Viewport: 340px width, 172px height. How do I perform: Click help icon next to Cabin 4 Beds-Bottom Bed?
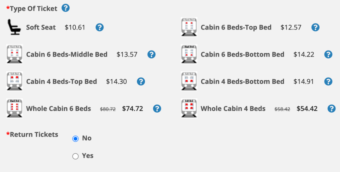click(328, 81)
